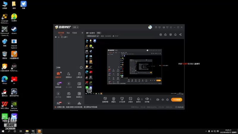Click the orange start streaming button
Screen dimensions: 238x134
coord(176,100)
